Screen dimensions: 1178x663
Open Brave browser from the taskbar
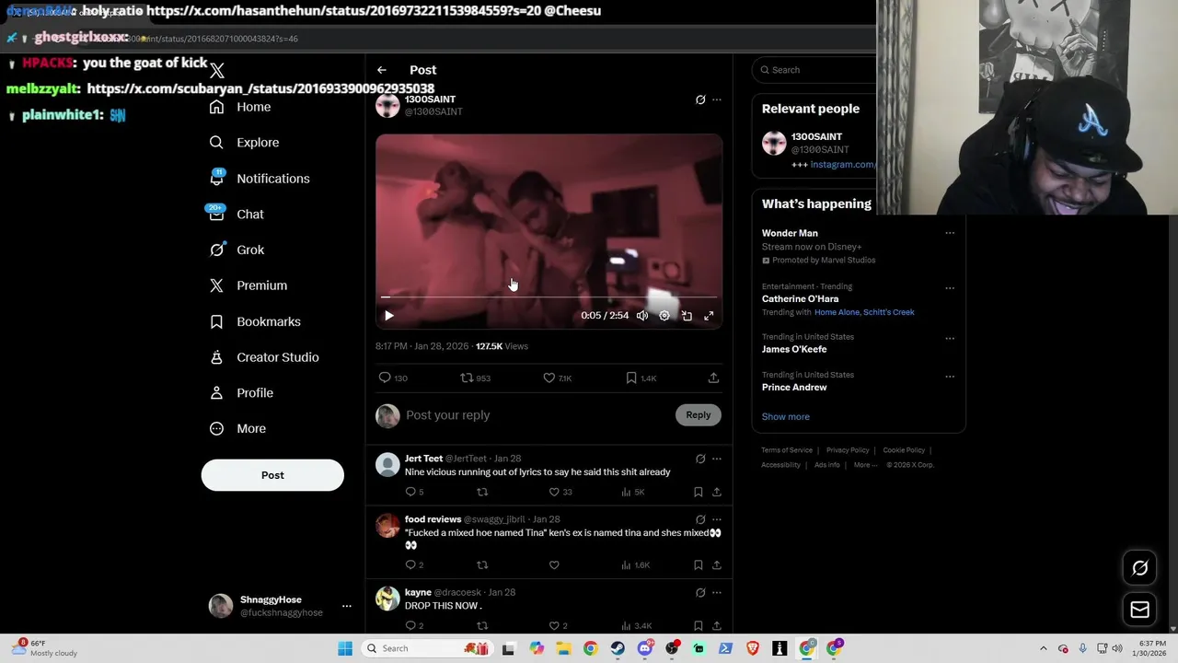(753, 648)
